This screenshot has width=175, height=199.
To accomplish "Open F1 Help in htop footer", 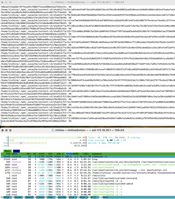I will pyautogui.click(x=6, y=197).
